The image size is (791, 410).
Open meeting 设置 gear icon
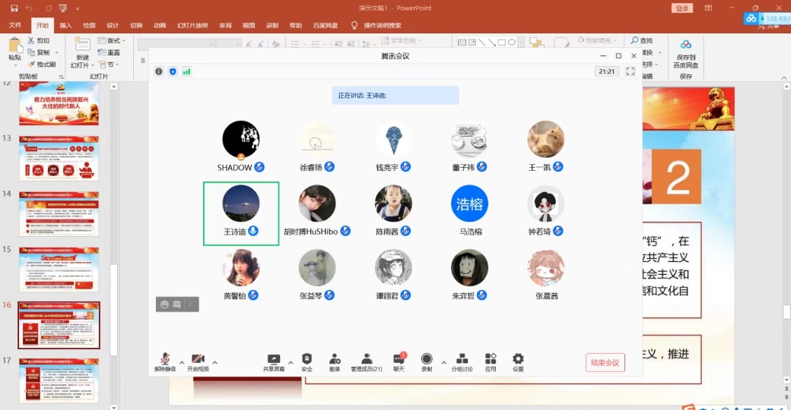coord(518,359)
